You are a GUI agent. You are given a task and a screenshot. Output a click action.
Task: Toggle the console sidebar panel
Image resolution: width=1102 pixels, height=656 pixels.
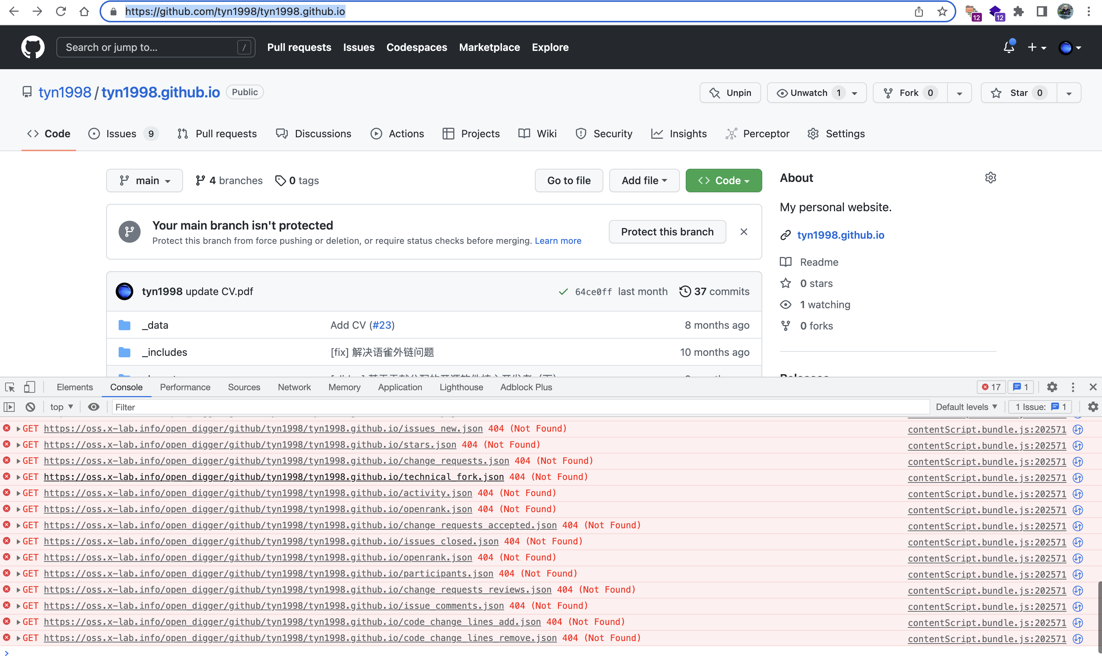click(9, 407)
